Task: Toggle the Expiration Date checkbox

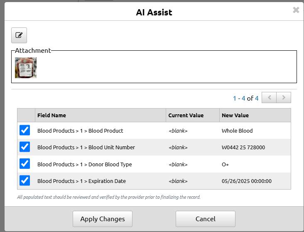Action: click(x=25, y=180)
